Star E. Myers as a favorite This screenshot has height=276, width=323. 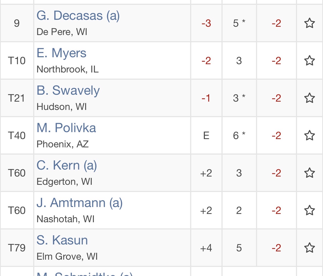tap(309, 61)
